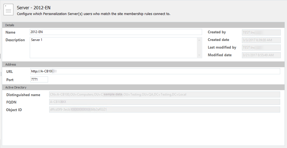Click the FQDN field
Image resolution: width=287 pixels, height=148 pixels.
(164, 102)
